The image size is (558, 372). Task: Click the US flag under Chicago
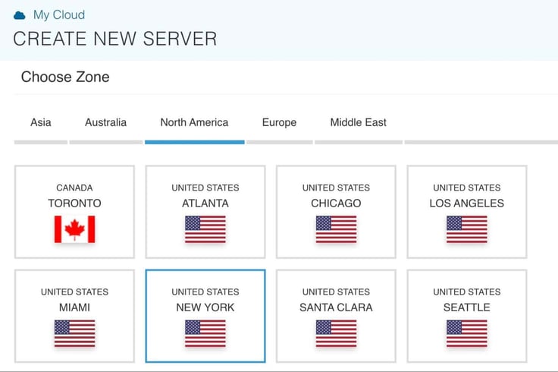click(336, 229)
